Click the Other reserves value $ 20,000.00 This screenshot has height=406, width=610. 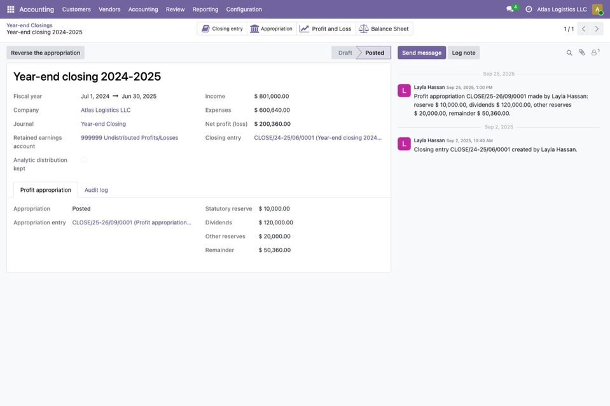(x=275, y=236)
